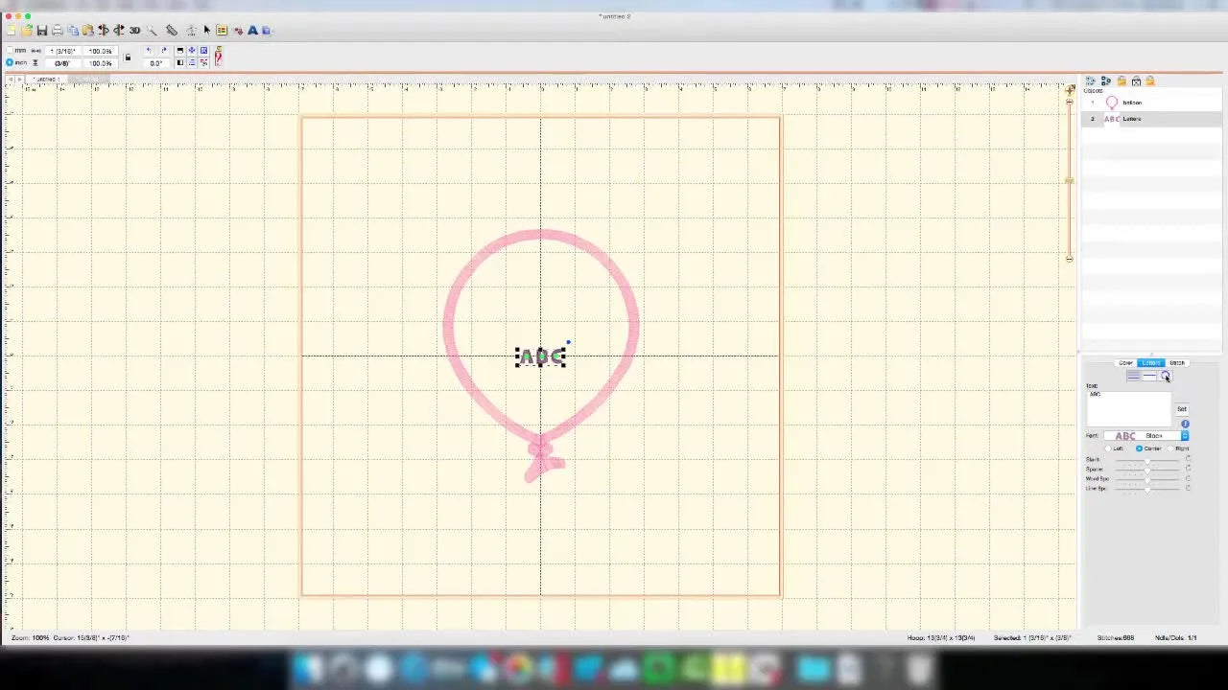
Task: Open the Font dropdown showing Block
Action: [1146, 435]
